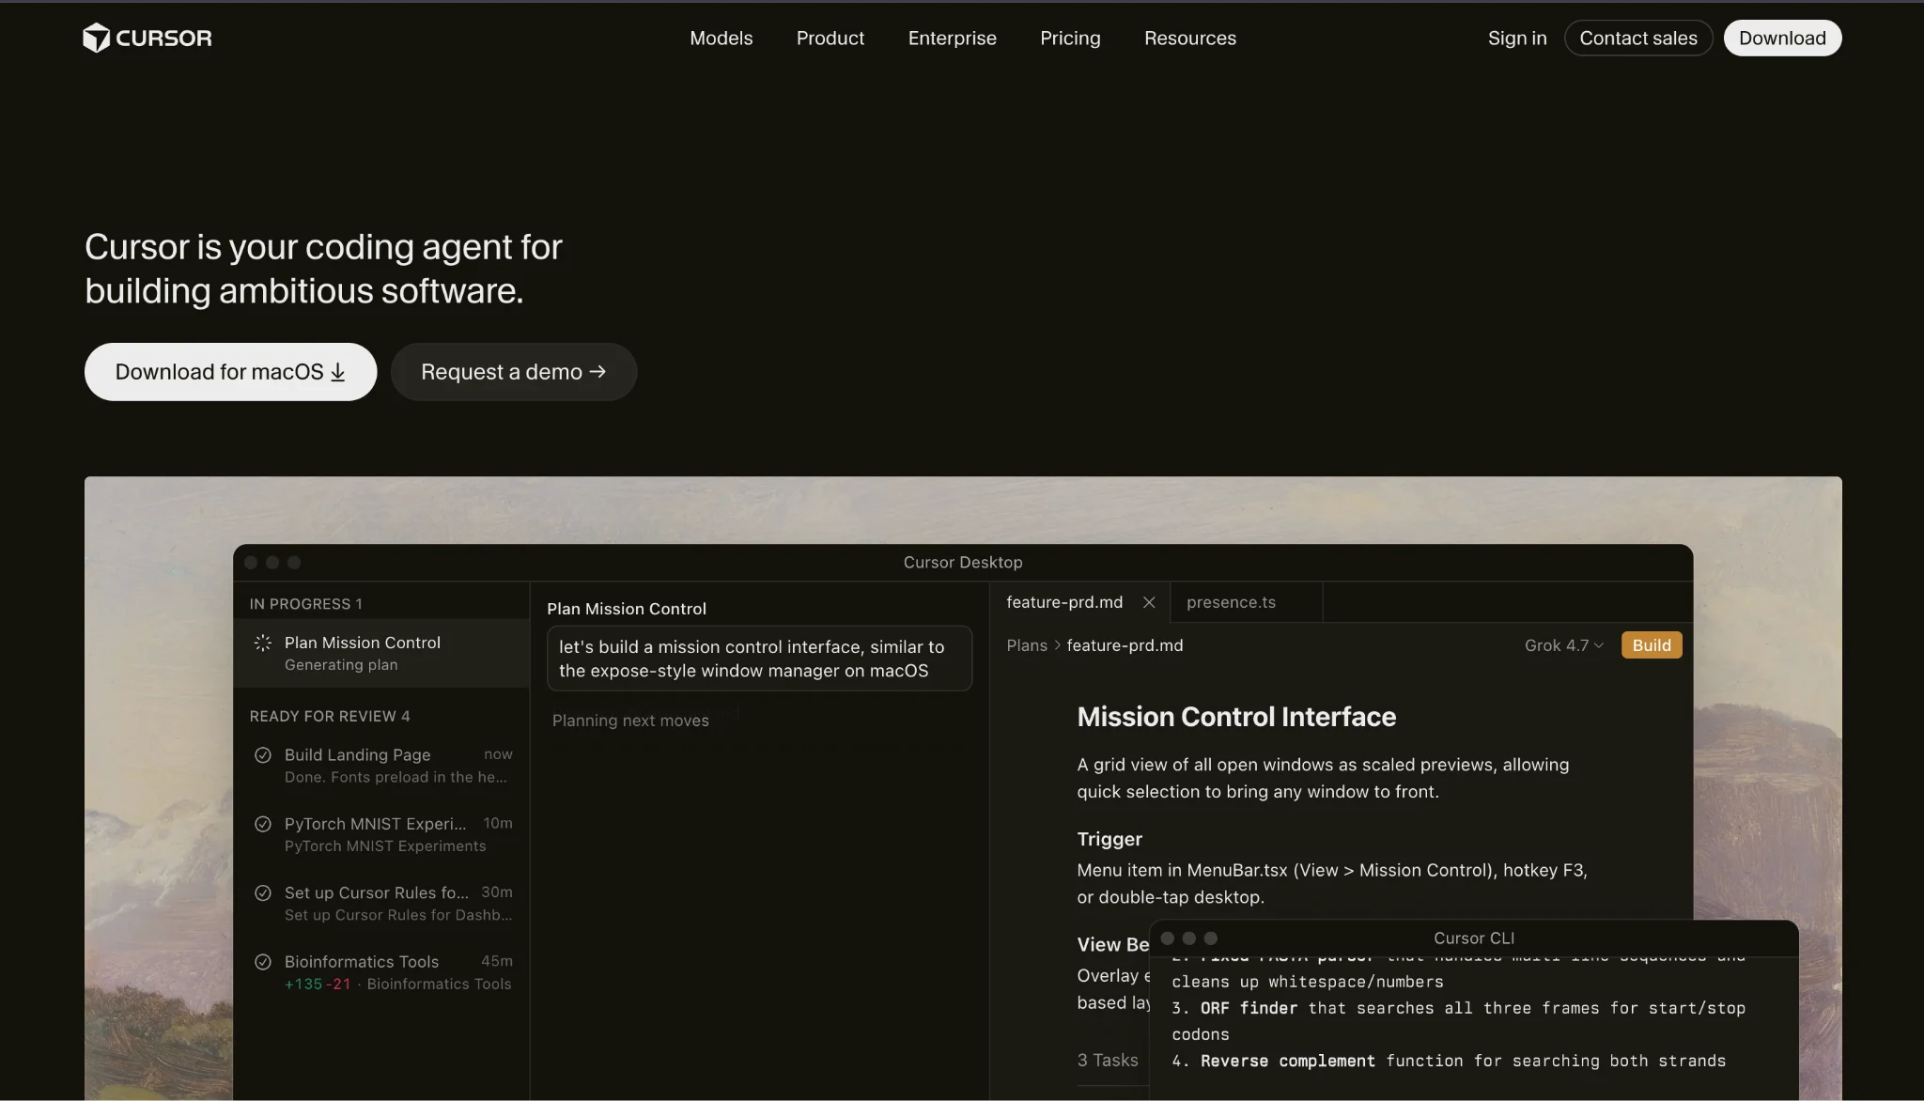
Task: Click the +135 -21 diff stats
Action: tap(318, 984)
